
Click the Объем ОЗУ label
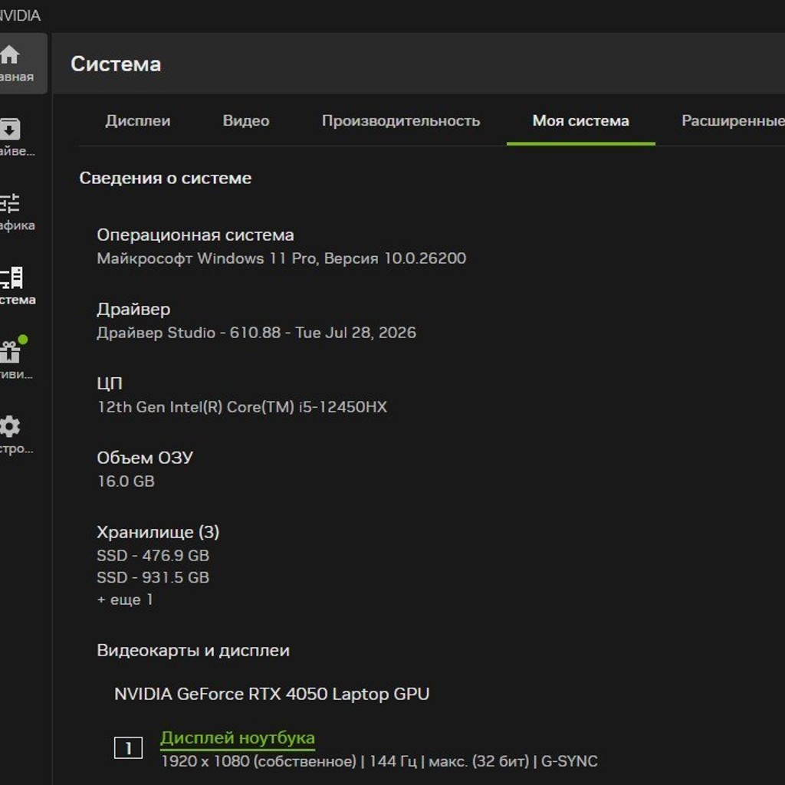(145, 458)
